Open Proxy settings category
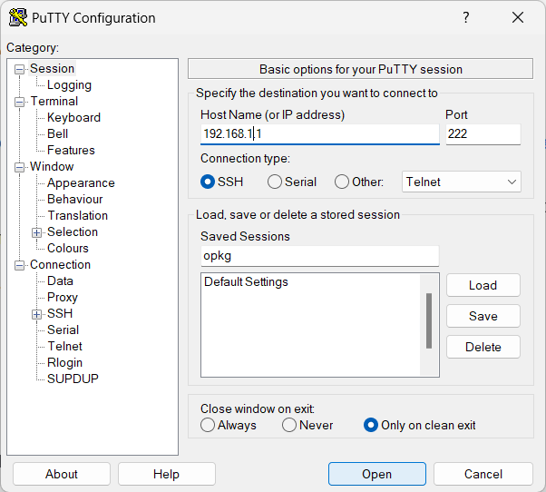Screen dimensions: 546x492 pyautogui.click(x=63, y=297)
